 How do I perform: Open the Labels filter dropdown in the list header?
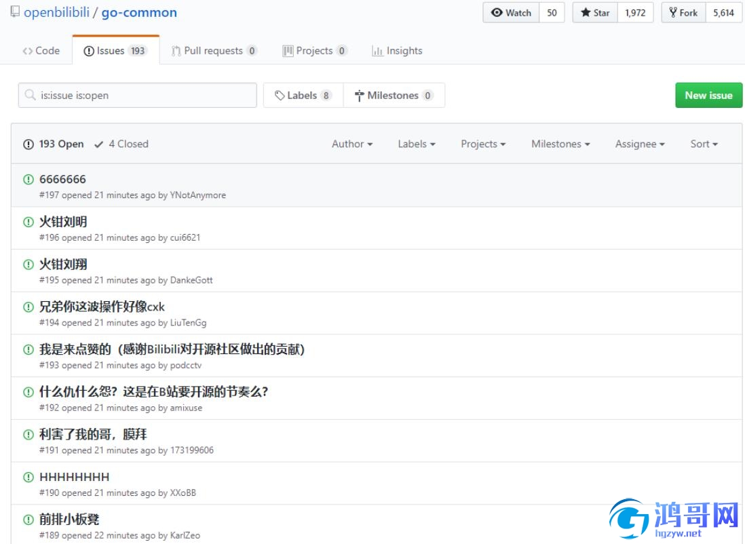[x=417, y=144]
